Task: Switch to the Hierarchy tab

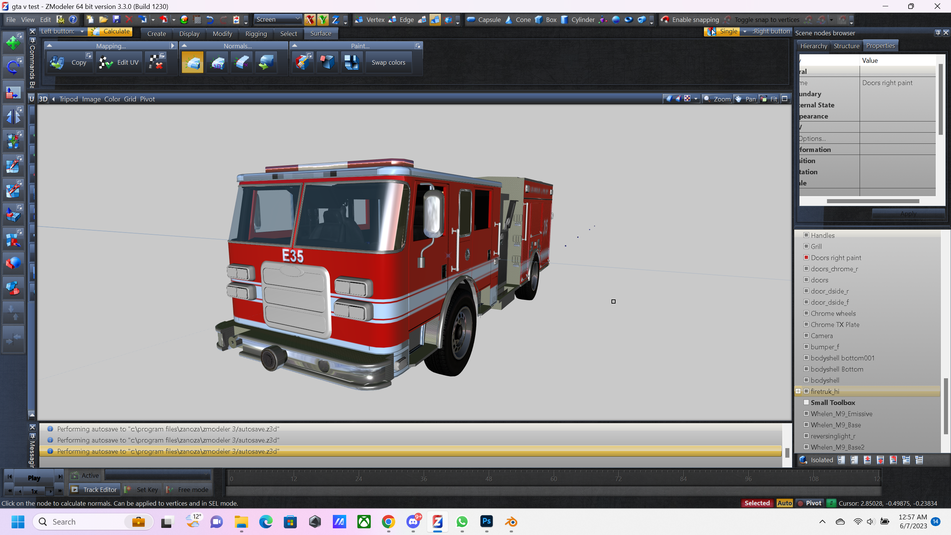Action: pyautogui.click(x=814, y=46)
